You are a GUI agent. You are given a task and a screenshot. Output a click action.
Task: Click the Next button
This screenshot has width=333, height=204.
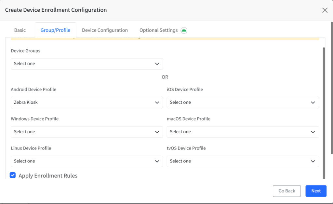316,191
